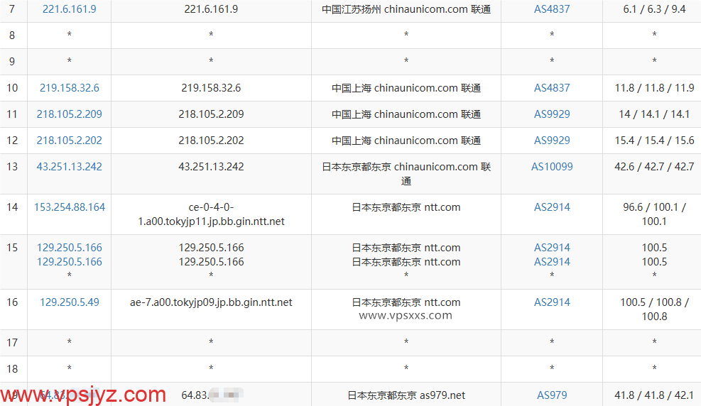Select hostname ae-7.a00.tokyjp09.jp.bb.gin.ntt.net
The image size is (701, 406).
point(211,302)
